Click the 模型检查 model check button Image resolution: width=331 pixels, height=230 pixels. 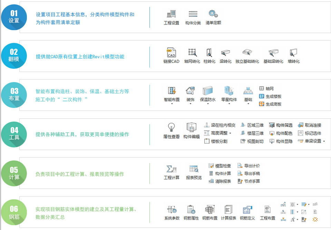220,166
